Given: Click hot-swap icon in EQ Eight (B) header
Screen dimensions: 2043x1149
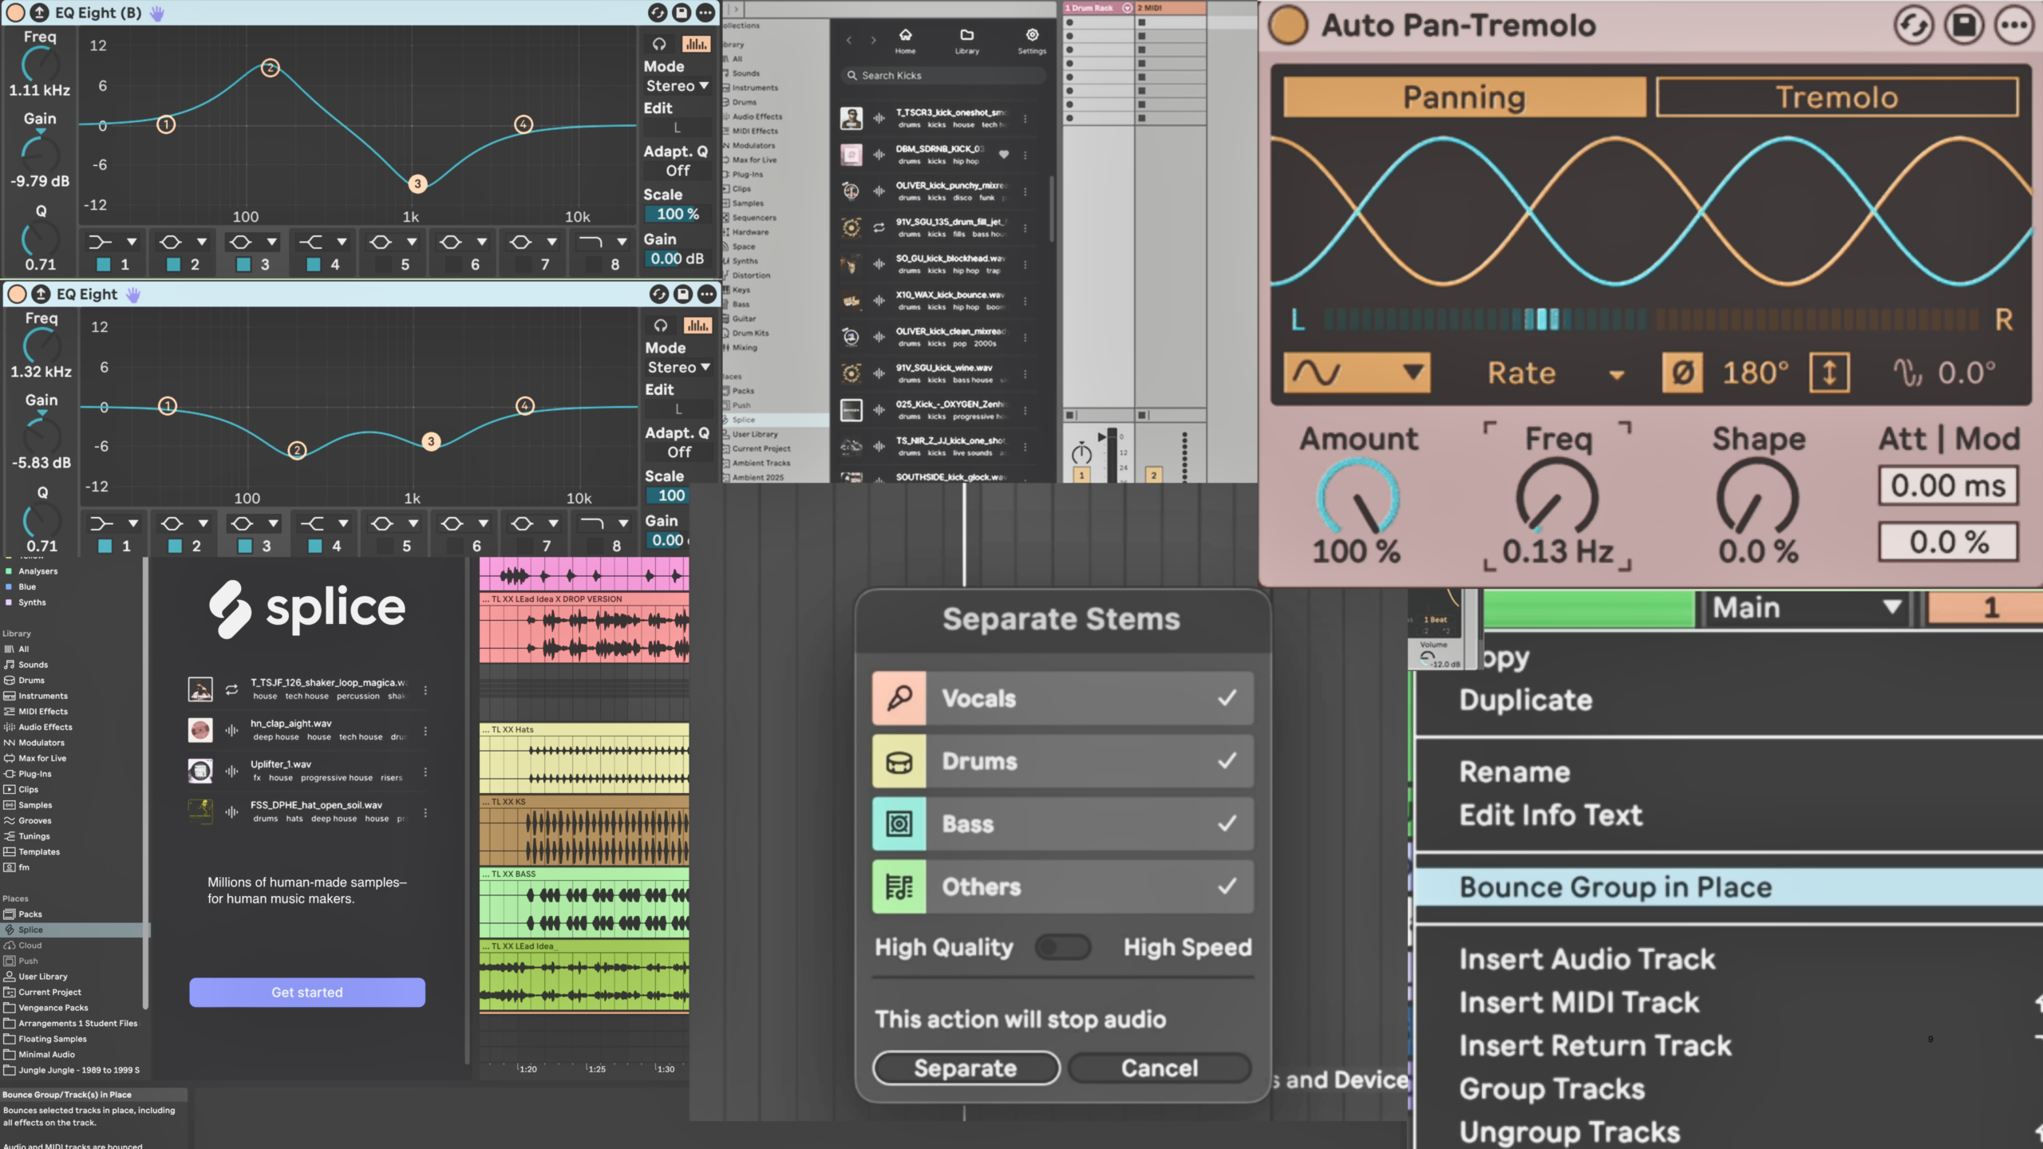Looking at the screenshot, I should point(658,13).
